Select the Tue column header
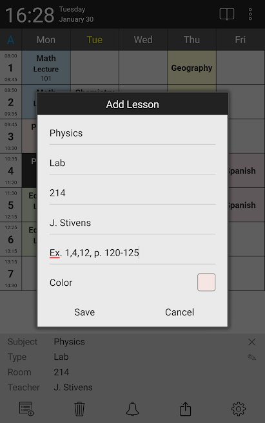This screenshot has width=265, height=423. [95, 40]
